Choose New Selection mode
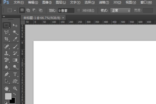 (22, 10)
